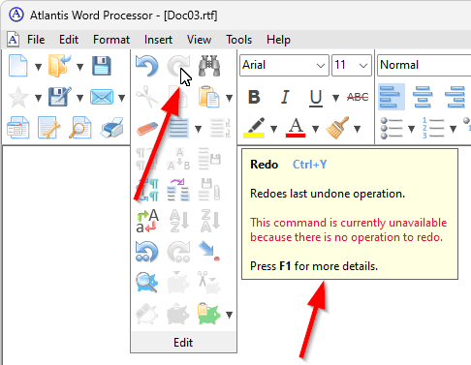The width and height of the screenshot is (471, 365).
Task: Click the yellow highlight color pen
Action: pyautogui.click(x=254, y=128)
